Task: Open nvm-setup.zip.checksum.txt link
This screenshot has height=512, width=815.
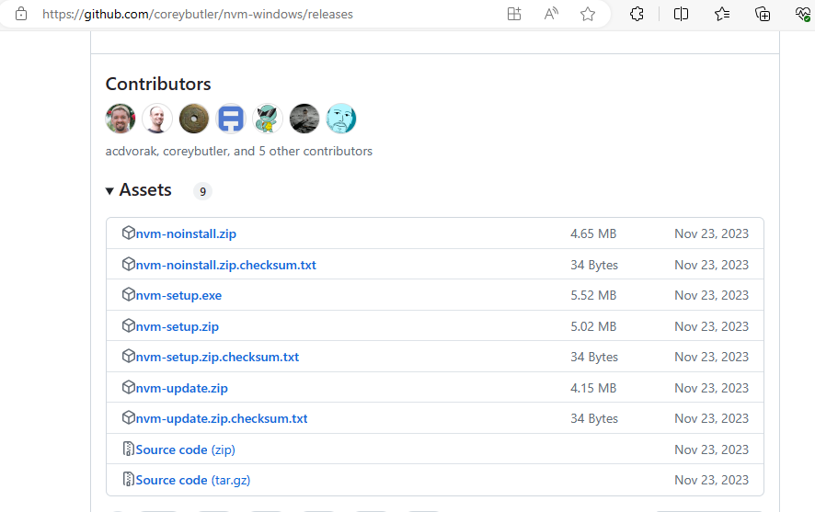Action: 217,357
